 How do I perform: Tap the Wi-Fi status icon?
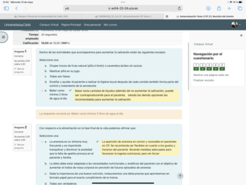click(231, 2)
